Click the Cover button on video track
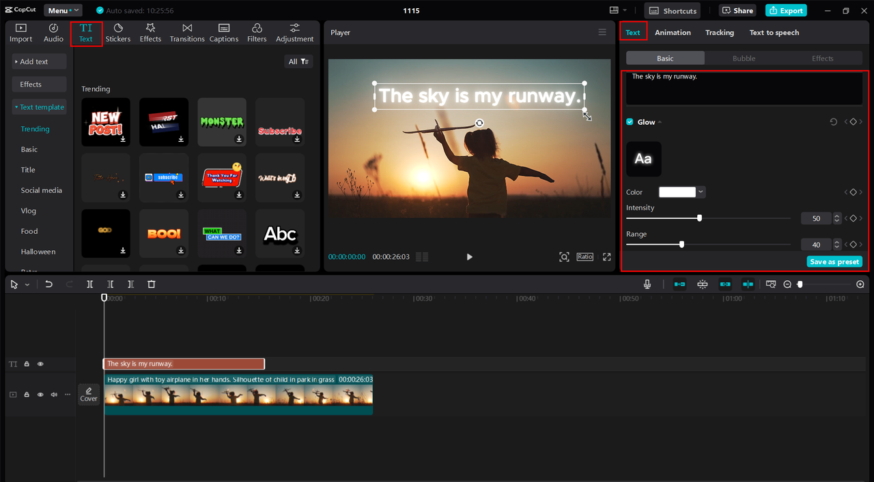Screen dimensions: 874x482 pos(89,394)
